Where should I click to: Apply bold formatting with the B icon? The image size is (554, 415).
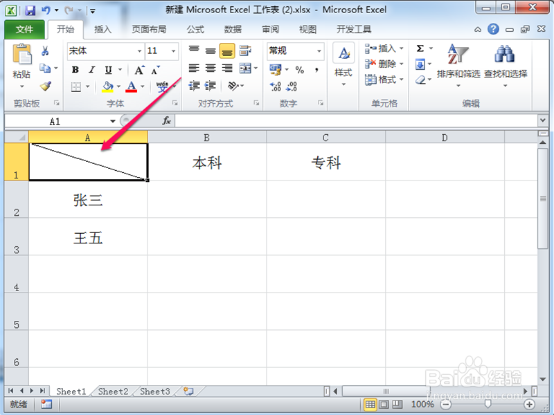click(75, 70)
